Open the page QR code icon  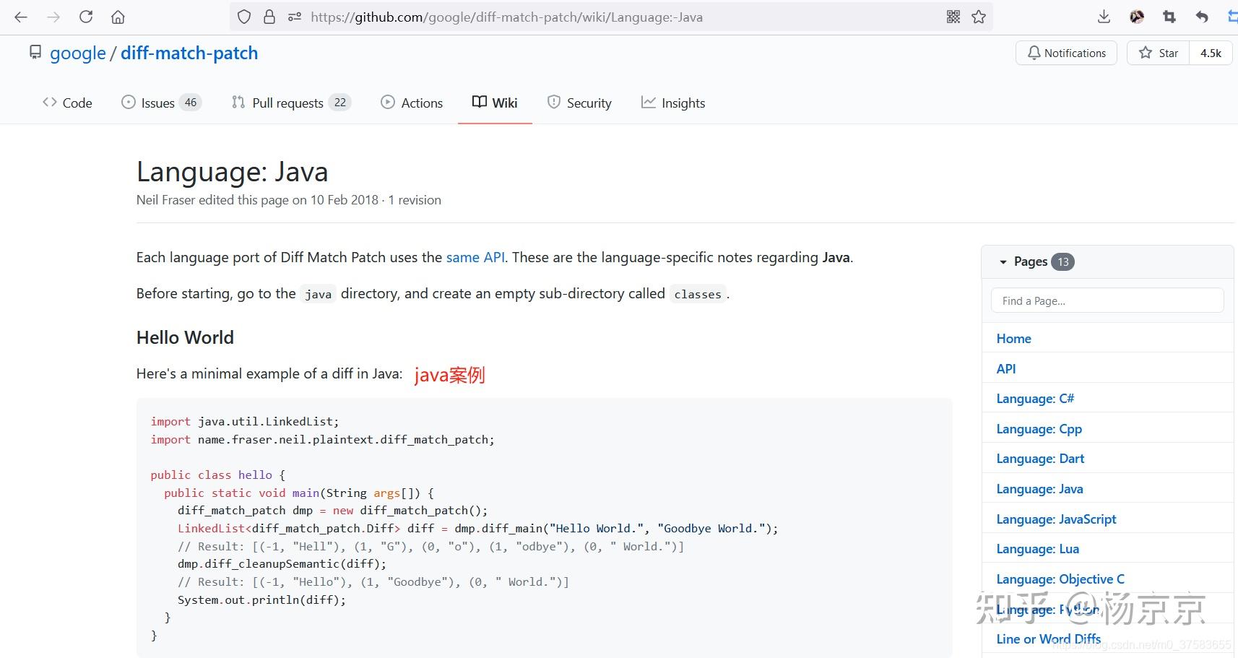953,17
